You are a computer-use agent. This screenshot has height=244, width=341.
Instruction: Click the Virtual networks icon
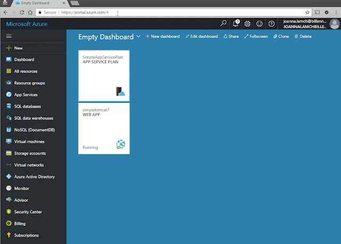[9, 165]
